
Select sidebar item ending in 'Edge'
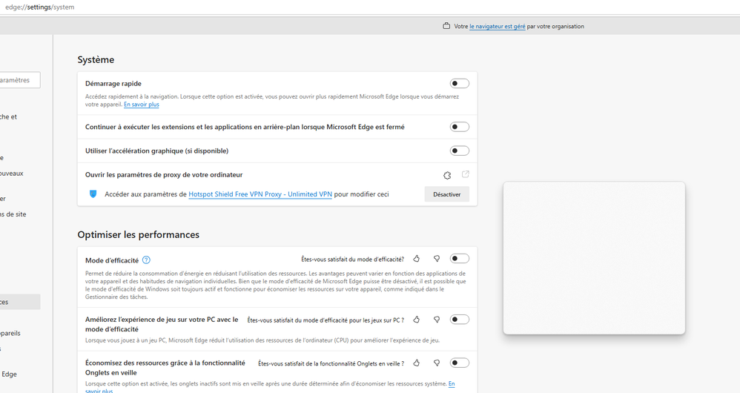pyautogui.click(x=9, y=374)
